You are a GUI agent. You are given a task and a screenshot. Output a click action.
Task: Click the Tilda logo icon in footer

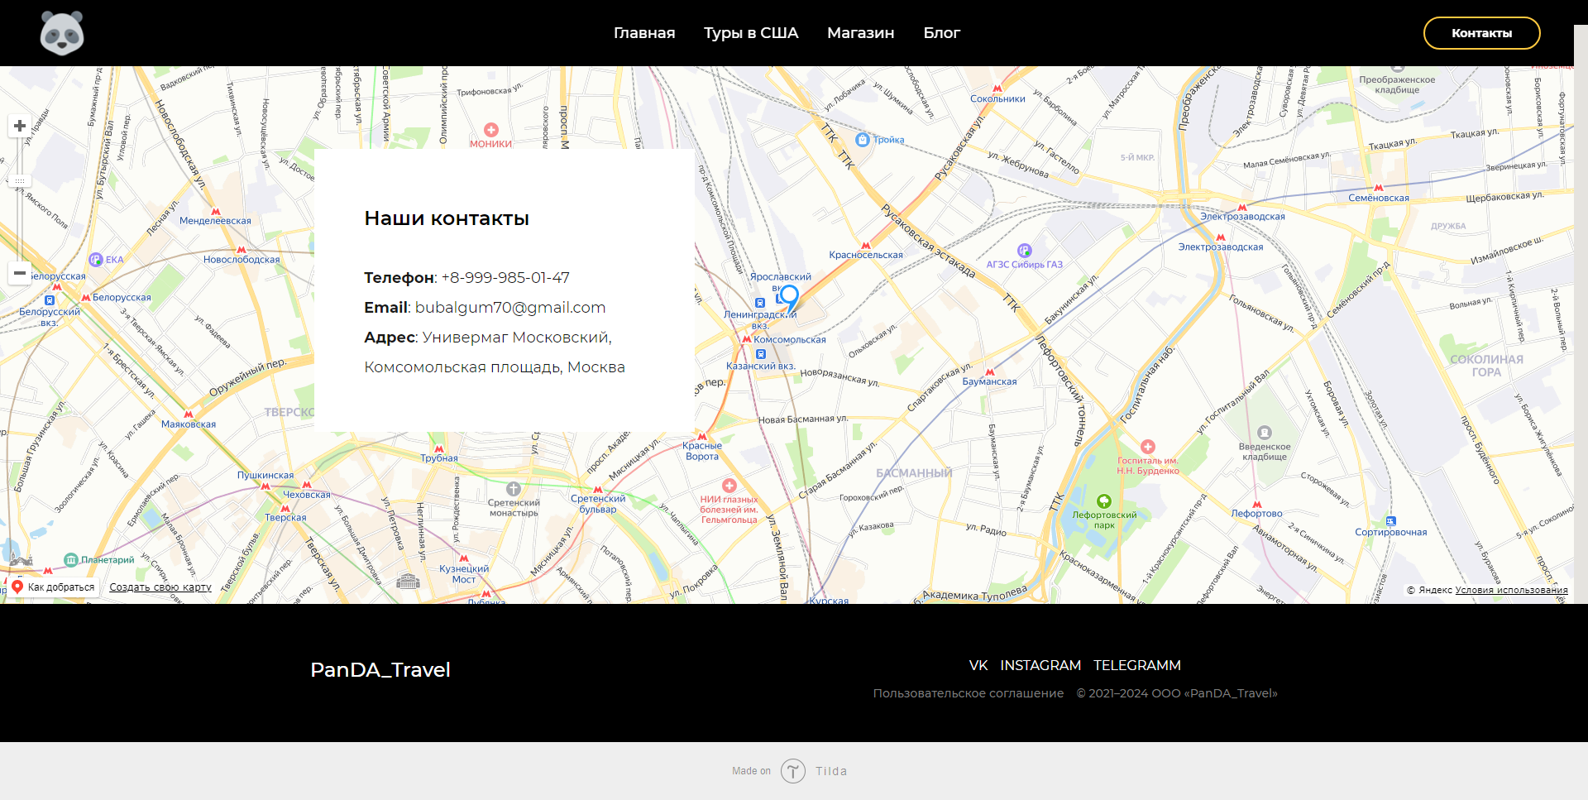coord(793,771)
